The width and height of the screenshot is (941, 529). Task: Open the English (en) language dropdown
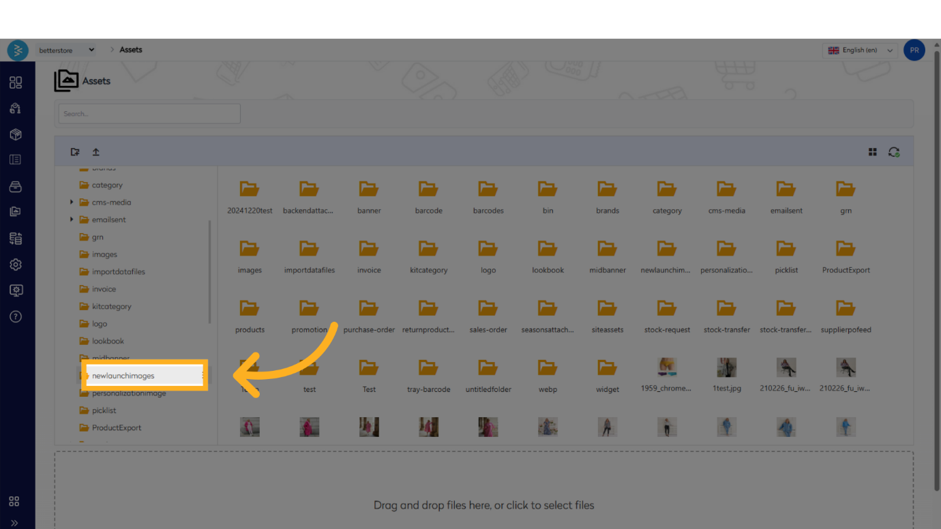pos(861,50)
